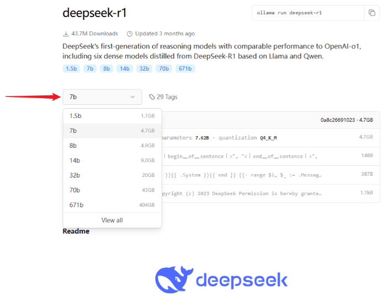Click the 671b blue tag badge
The image size is (388, 301).
[x=185, y=68]
